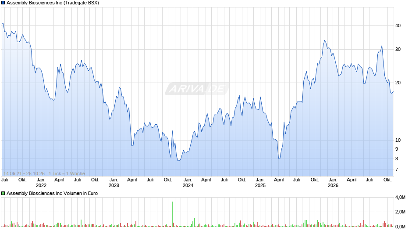Click the Jan. 2023 time axis label
The image size is (412, 231).
[x=114, y=183]
